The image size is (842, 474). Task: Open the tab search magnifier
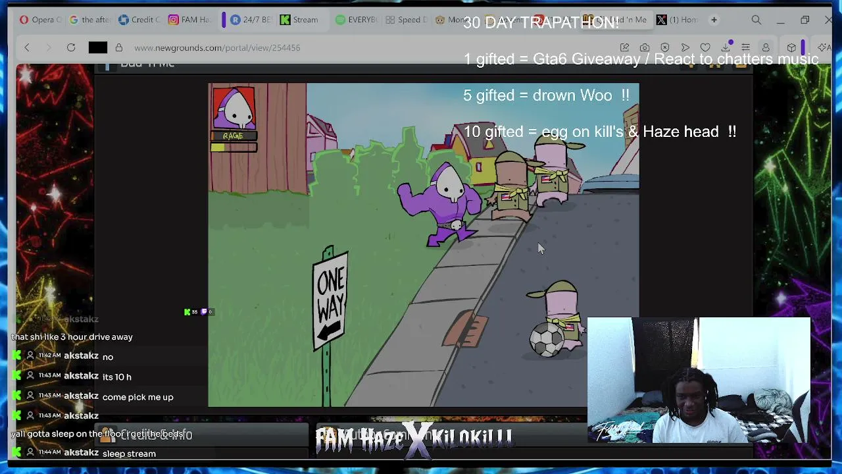coord(756,20)
